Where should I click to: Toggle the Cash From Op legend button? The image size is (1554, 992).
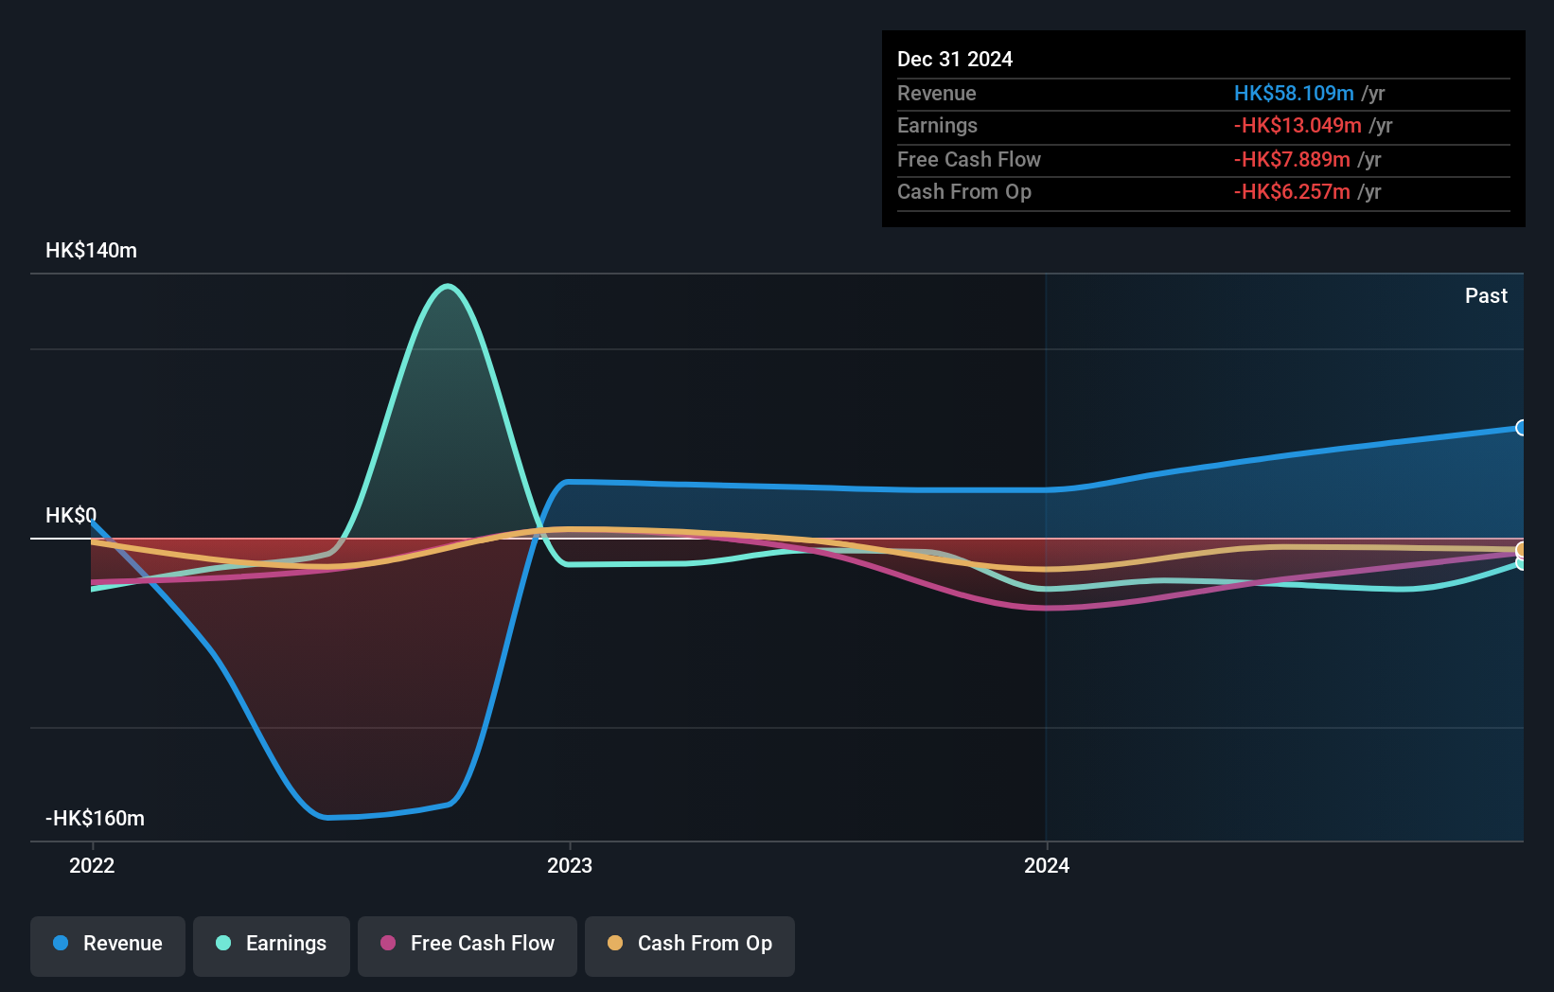click(690, 946)
